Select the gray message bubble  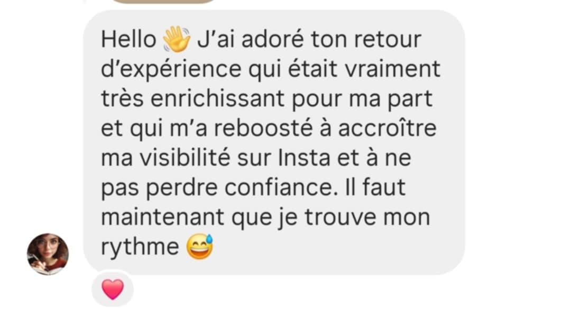point(274,142)
